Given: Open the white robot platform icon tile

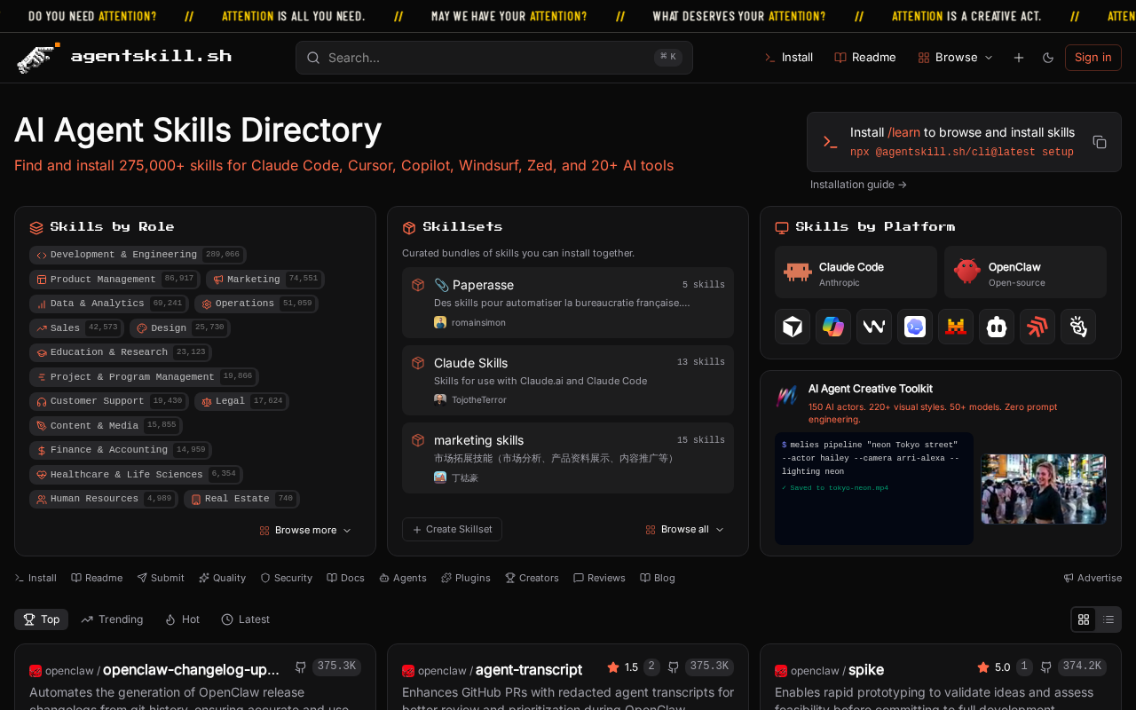Looking at the screenshot, I should (x=997, y=327).
